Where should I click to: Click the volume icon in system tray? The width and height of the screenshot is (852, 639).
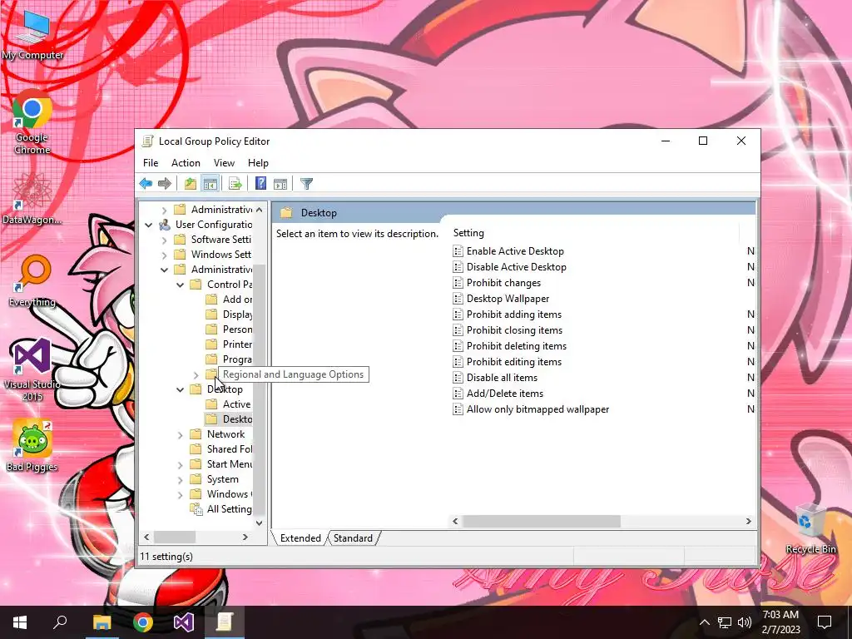point(745,622)
